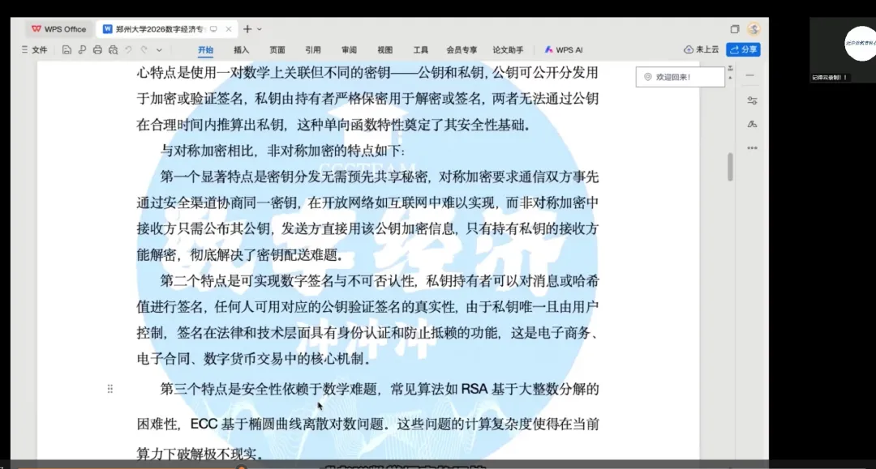
Task: Click the 记得云录制 name label on video
Action: point(830,78)
